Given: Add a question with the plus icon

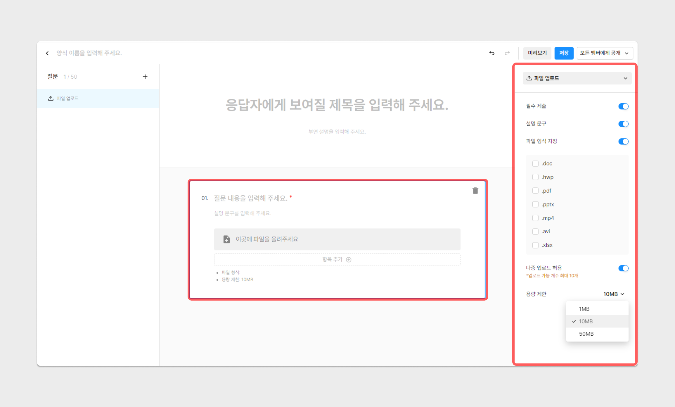Looking at the screenshot, I should click(145, 77).
